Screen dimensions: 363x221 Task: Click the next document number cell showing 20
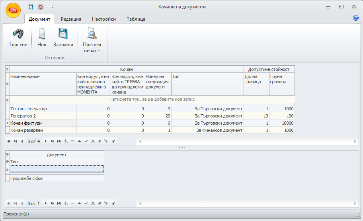click(158, 116)
